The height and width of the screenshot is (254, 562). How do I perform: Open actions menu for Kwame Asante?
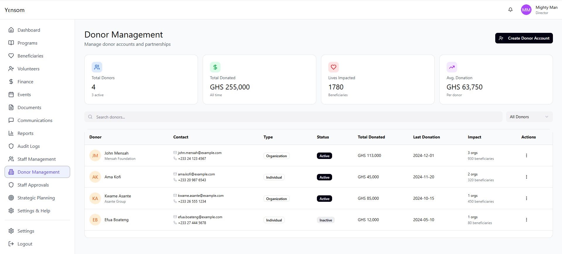point(527,198)
